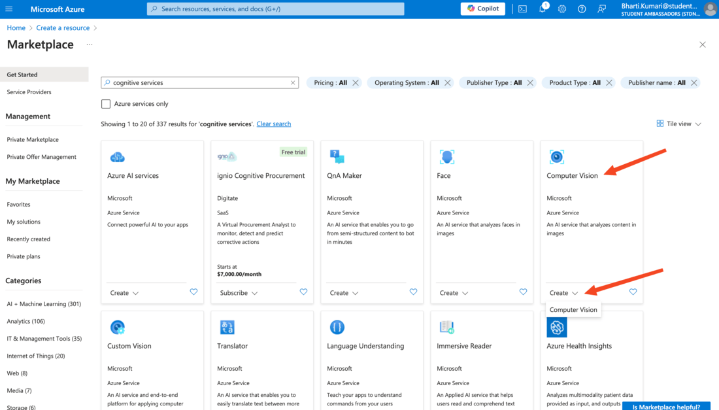Favorite Azure AI services with heart
This screenshot has height=410, width=719.
point(193,292)
